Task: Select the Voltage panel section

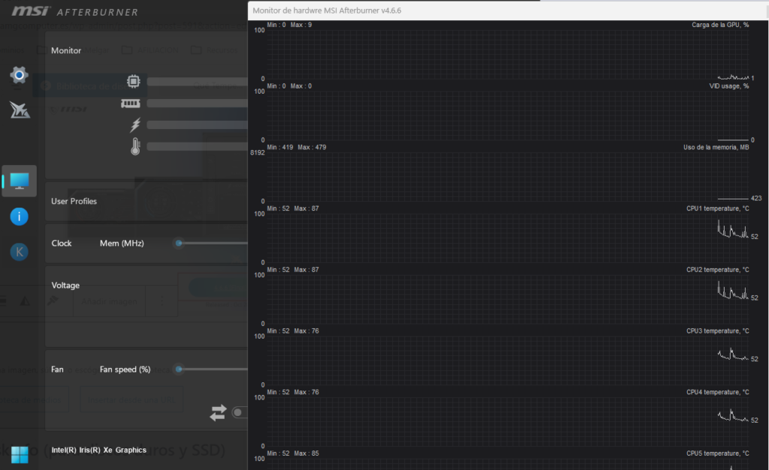Action: click(65, 285)
